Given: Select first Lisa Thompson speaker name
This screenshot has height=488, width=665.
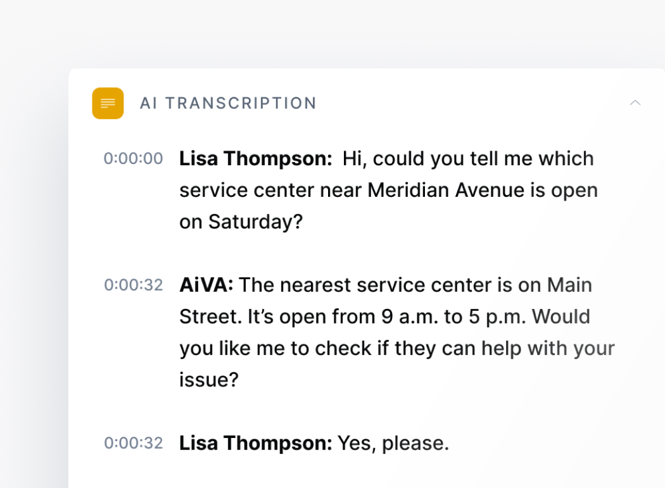Looking at the screenshot, I should tap(255, 158).
